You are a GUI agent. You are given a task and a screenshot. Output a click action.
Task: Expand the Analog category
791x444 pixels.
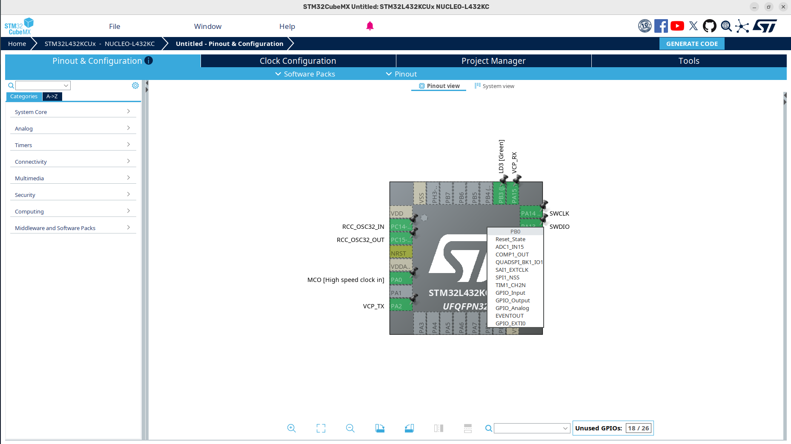coord(73,128)
